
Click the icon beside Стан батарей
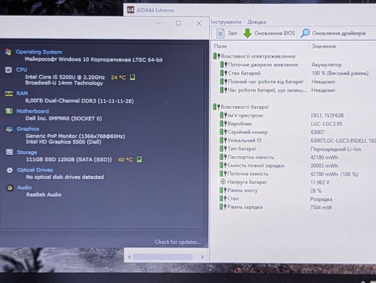tap(224, 73)
